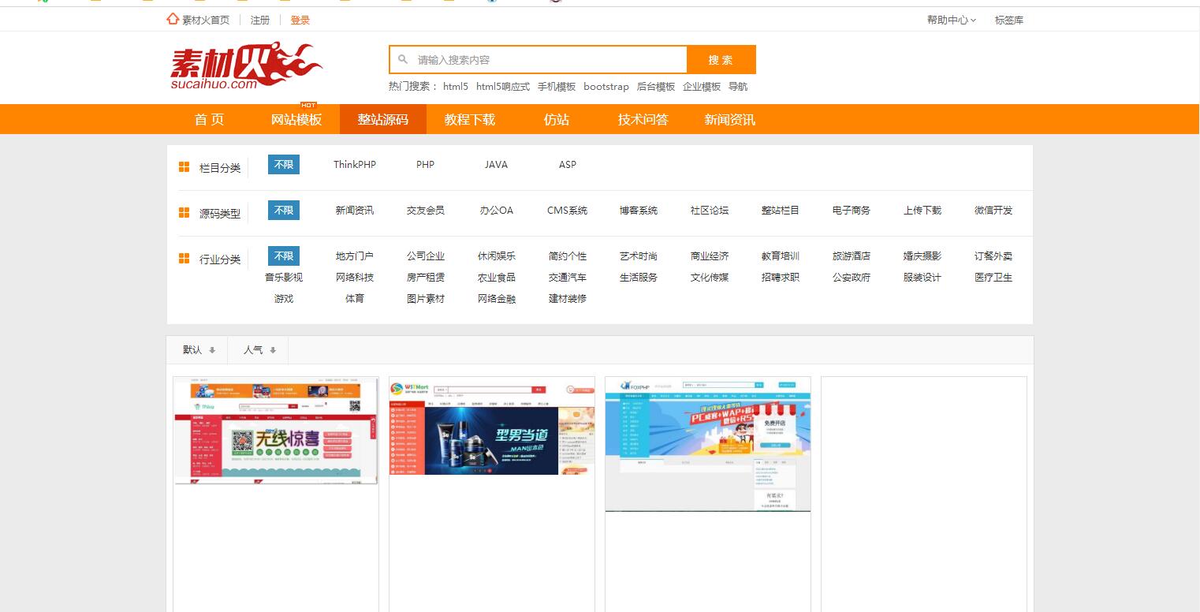The height and width of the screenshot is (612, 1200).
Task: Select the PHP filter under 栏目分类
Action: [x=425, y=165]
